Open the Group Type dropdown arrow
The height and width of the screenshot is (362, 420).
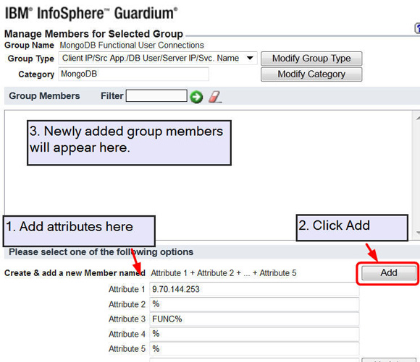click(x=250, y=58)
